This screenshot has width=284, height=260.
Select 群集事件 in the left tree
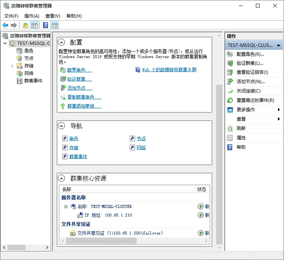(33, 81)
